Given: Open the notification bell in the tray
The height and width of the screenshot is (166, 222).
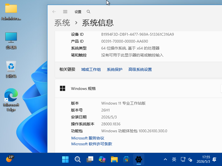Looking at the screenshot, I should pyautogui.click(x=214, y=159).
